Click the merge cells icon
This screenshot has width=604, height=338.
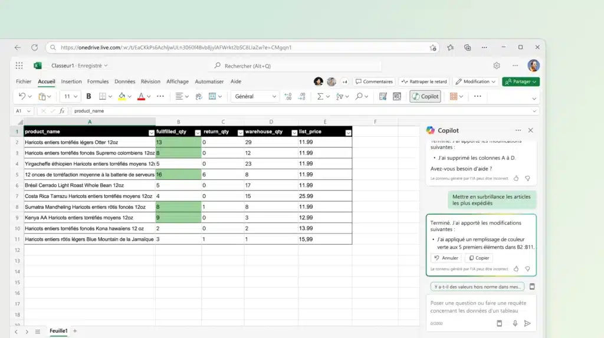(x=212, y=96)
